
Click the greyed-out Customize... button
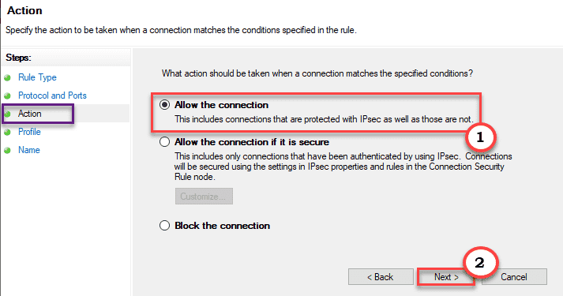[204, 197]
